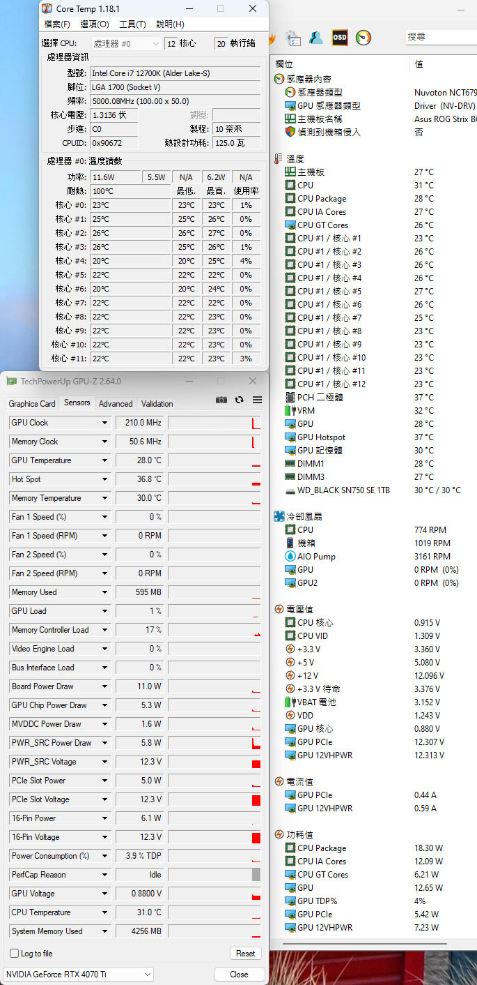Click the GPU-Z title bar chip icon
Viewport: 477px width, 985px height.
pos(11,382)
